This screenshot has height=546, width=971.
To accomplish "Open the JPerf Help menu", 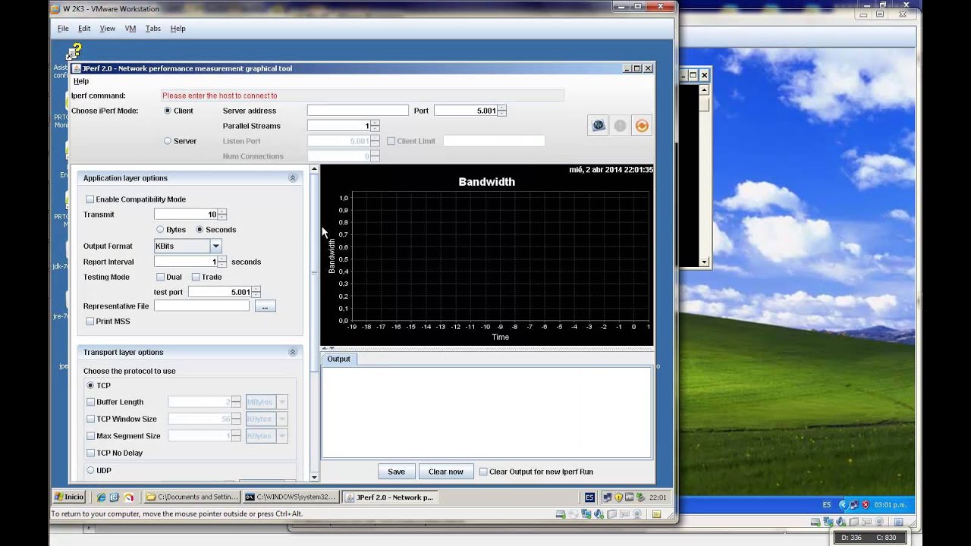I will (81, 81).
